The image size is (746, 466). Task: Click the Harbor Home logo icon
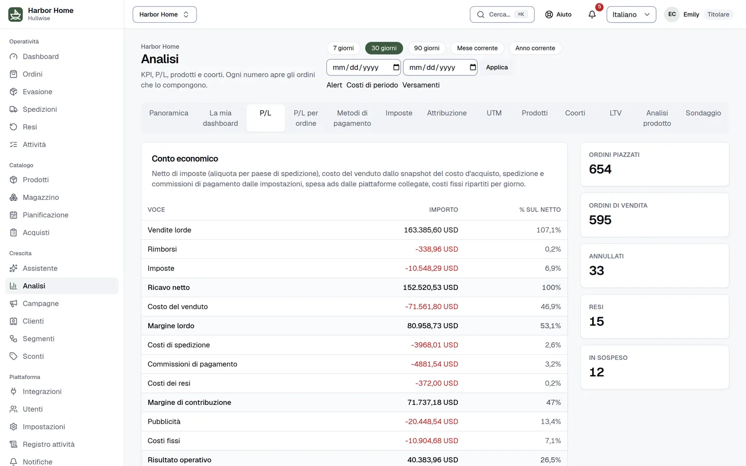tap(16, 14)
